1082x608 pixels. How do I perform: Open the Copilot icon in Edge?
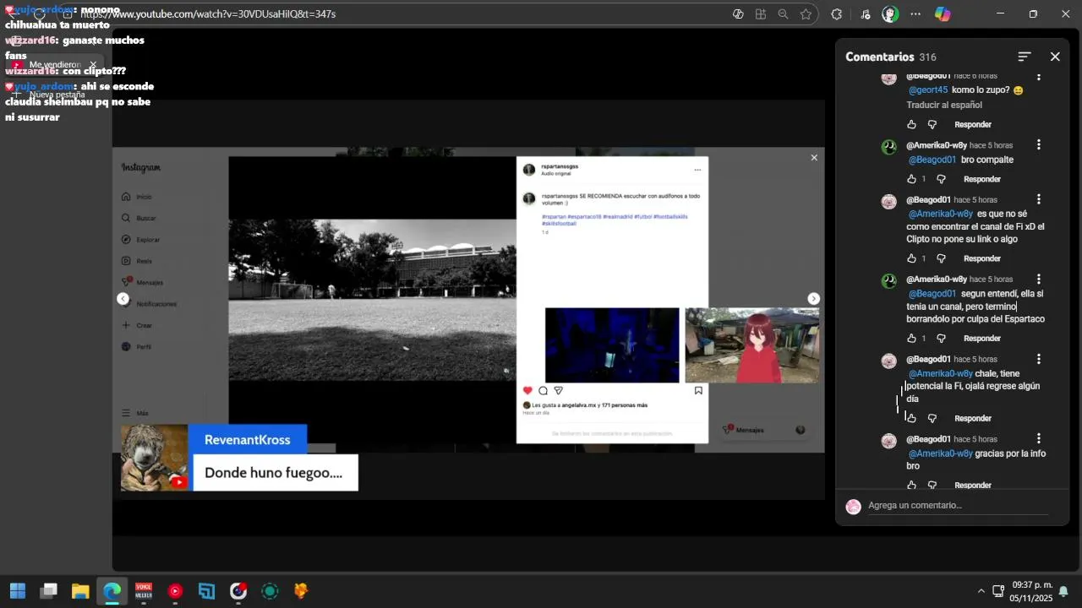coord(943,14)
